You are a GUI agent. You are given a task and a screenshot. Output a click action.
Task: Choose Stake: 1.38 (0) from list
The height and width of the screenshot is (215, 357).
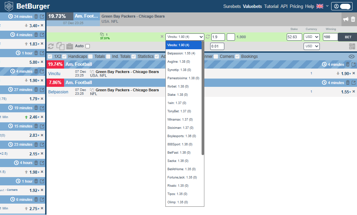[184, 94]
